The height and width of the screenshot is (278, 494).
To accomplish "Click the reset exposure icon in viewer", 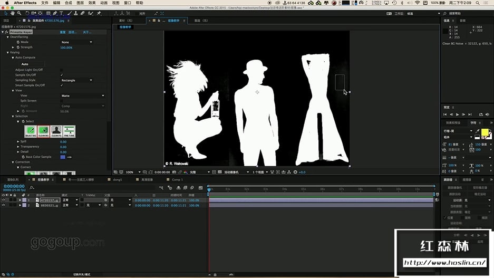I will pos(295,172).
